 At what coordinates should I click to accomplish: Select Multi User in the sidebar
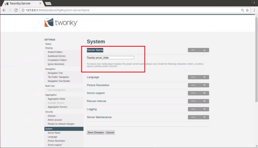coord(50,86)
